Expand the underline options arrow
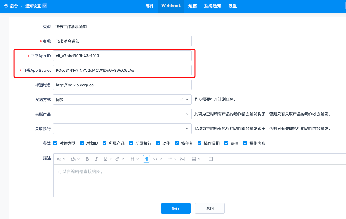The height and width of the screenshot is (219, 346). pyautogui.click(x=111, y=159)
